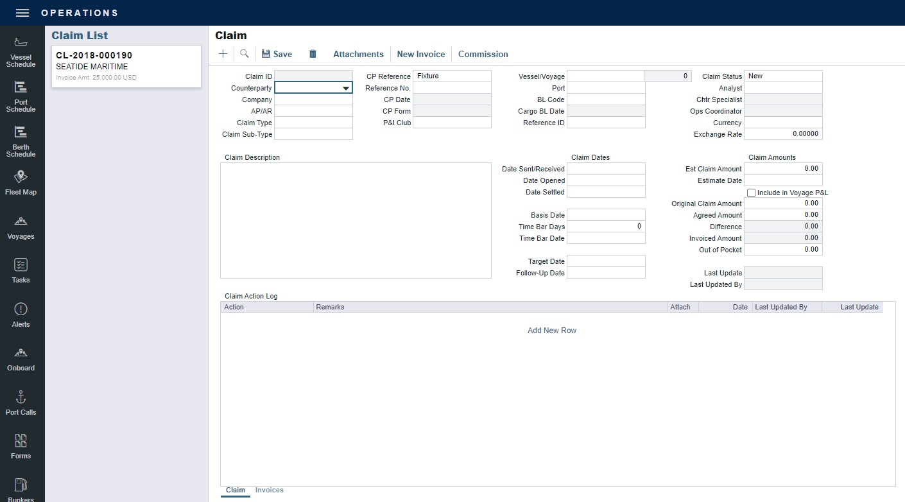The image size is (905, 502).
Task: Open Vessel Schedule from sidebar
Action: tap(21, 52)
